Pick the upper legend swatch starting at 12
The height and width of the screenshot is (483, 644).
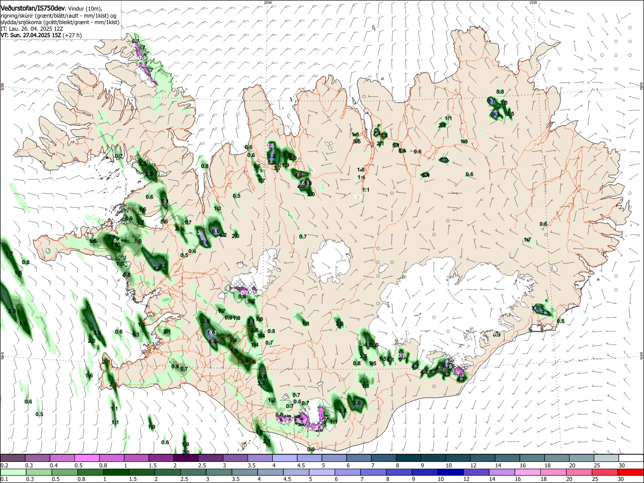click(x=483, y=458)
